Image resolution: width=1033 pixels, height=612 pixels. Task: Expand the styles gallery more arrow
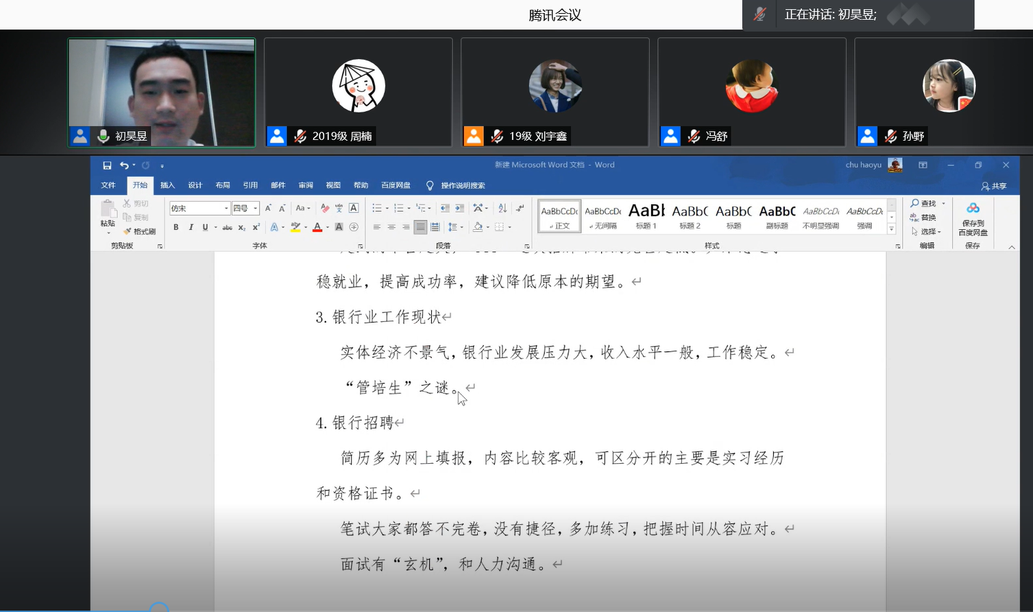click(891, 229)
